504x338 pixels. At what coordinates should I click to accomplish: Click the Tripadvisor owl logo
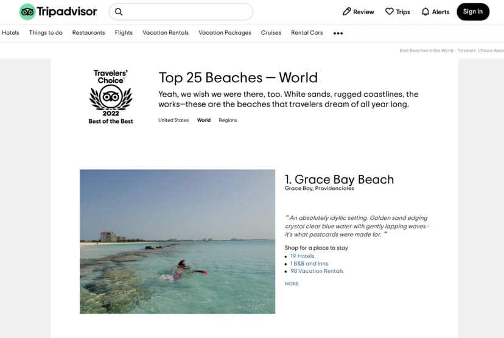coord(27,12)
